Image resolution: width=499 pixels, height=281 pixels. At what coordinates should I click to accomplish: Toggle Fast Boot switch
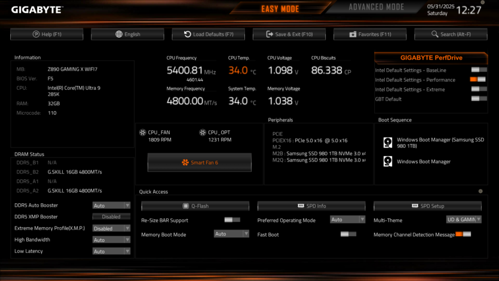348,234
